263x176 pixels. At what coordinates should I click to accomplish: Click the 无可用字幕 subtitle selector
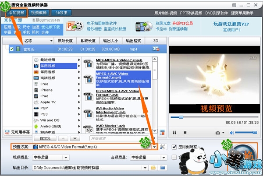point(18,132)
